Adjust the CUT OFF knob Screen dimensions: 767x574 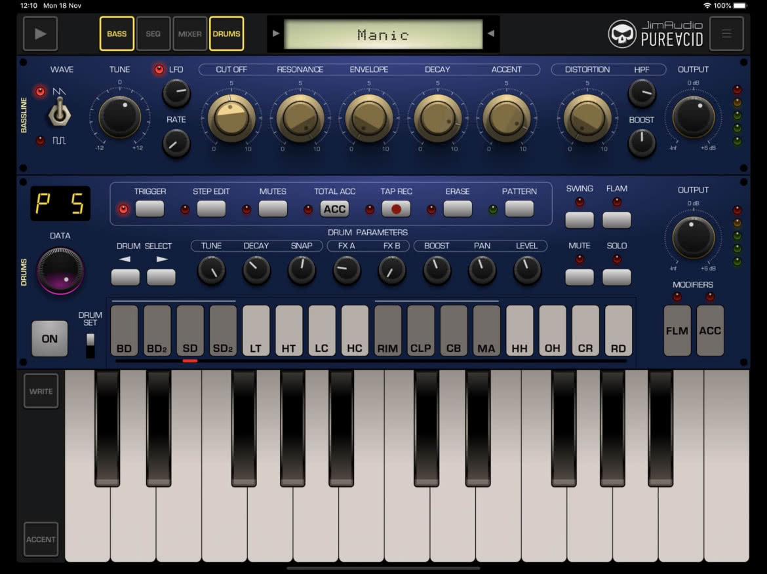pos(231,119)
